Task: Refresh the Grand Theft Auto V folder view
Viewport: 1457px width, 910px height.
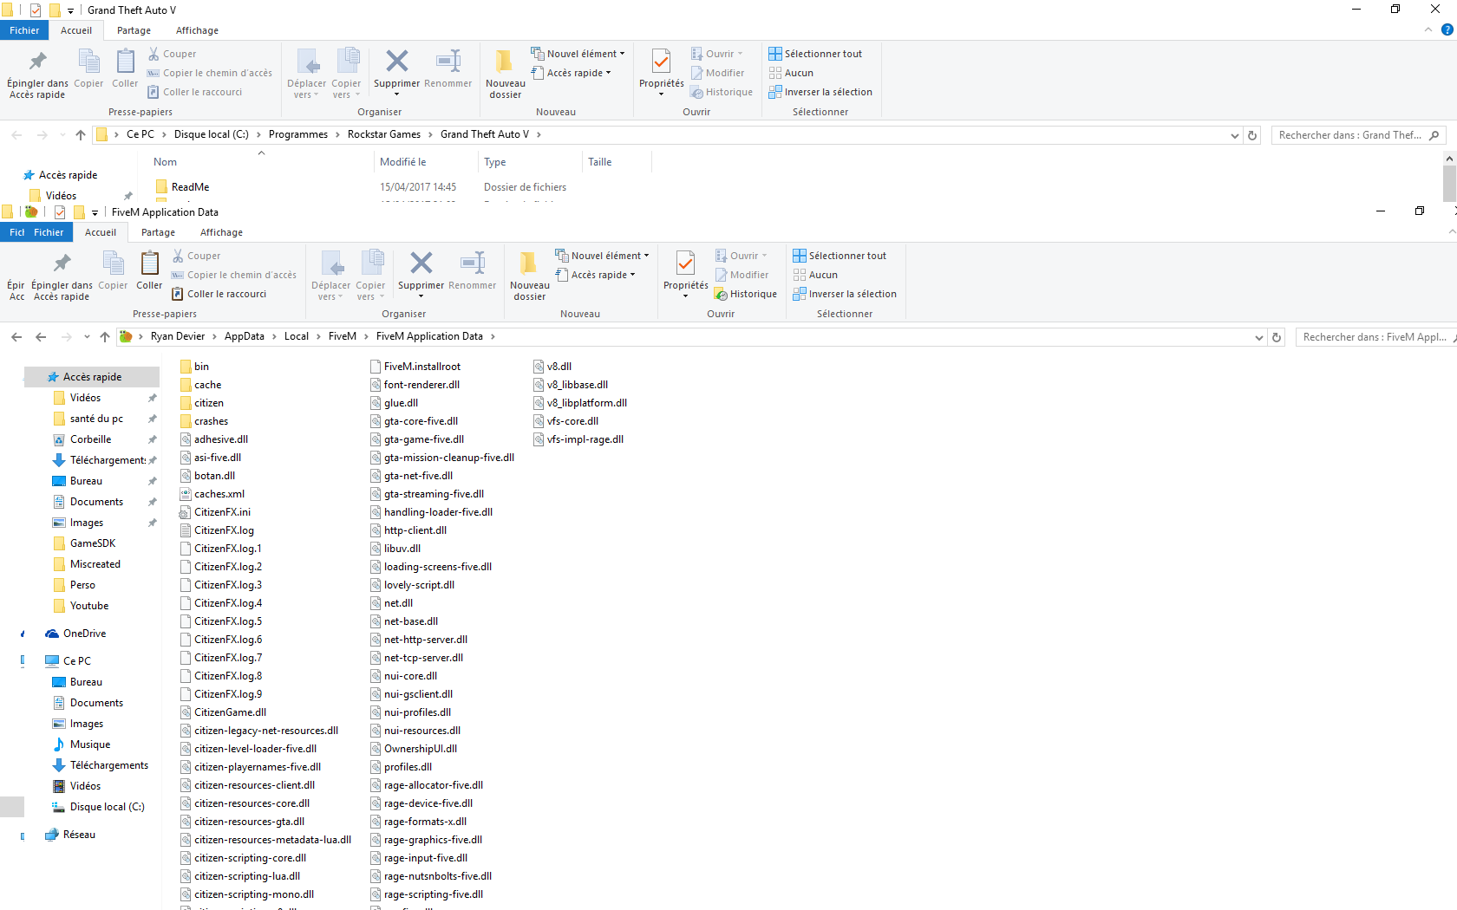Action: click(1251, 135)
